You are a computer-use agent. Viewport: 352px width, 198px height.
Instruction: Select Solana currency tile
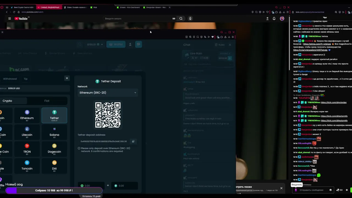pos(54,132)
